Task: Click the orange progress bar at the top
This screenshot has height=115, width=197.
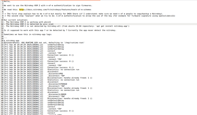Action: pyautogui.click(x=50, y=0)
